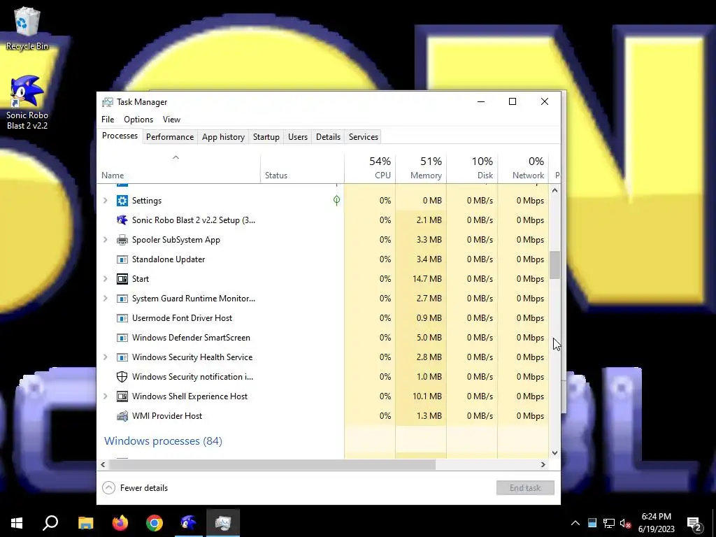This screenshot has height=537, width=716.
Task: Open the network tray icon
Action: coord(609,523)
